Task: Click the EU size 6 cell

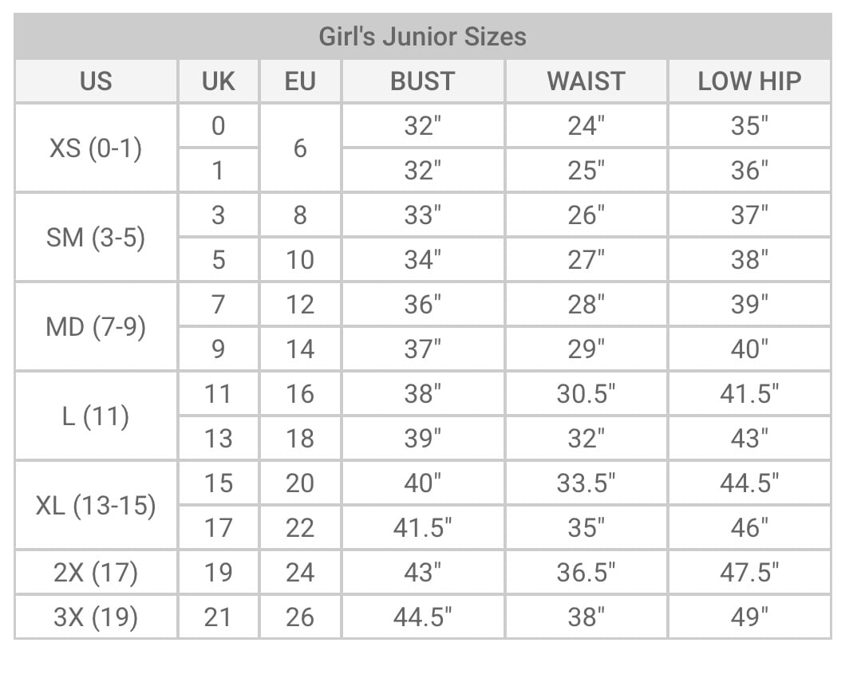Action: tap(300, 148)
